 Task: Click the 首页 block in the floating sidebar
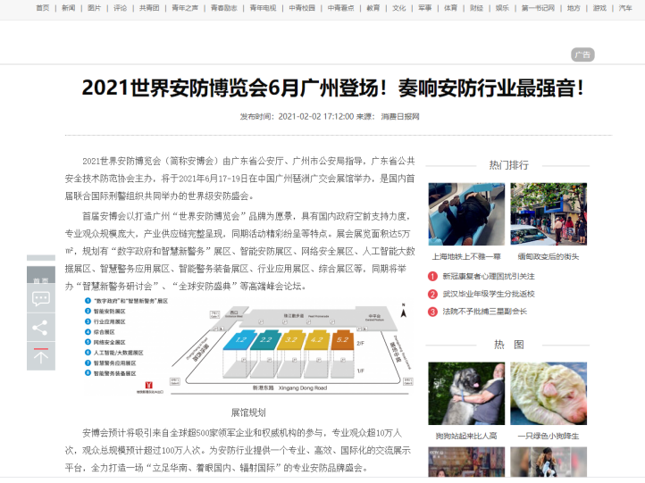(41, 275)
